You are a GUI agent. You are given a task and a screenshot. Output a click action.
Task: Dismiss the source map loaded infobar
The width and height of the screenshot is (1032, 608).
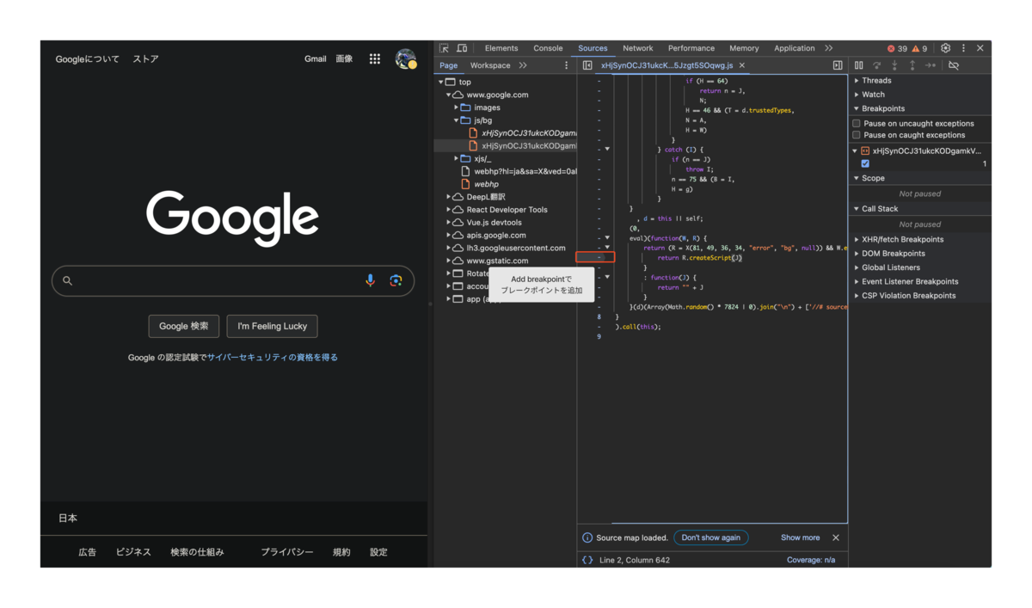click(836, 537)
